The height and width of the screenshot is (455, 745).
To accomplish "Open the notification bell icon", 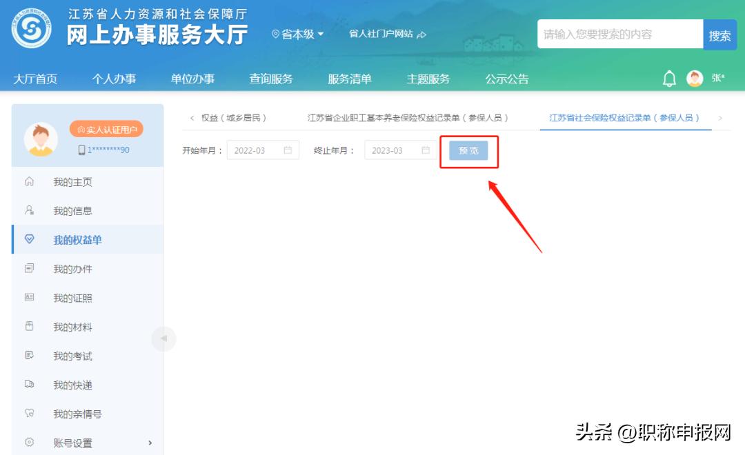I will tap(668, 78).
